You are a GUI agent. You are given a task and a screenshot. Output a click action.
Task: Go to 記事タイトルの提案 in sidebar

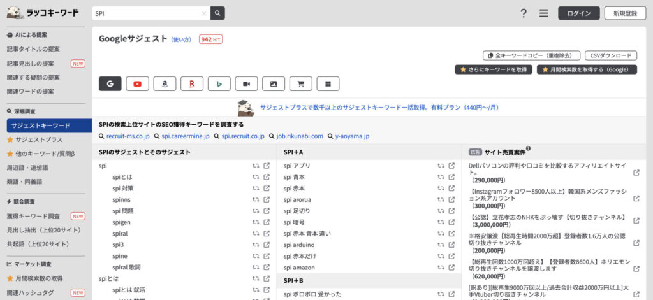tap(33, 49)
